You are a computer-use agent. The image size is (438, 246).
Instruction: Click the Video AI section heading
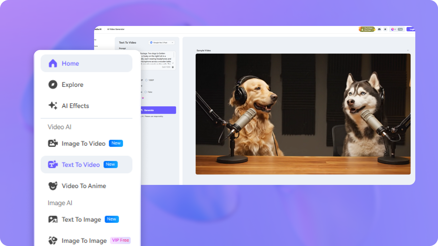[x=59, y=127]
